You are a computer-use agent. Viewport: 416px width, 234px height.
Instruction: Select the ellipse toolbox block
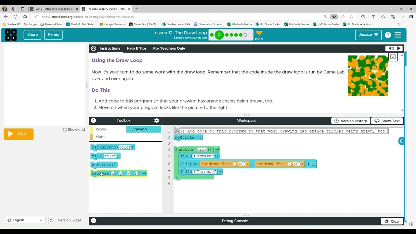119,173
